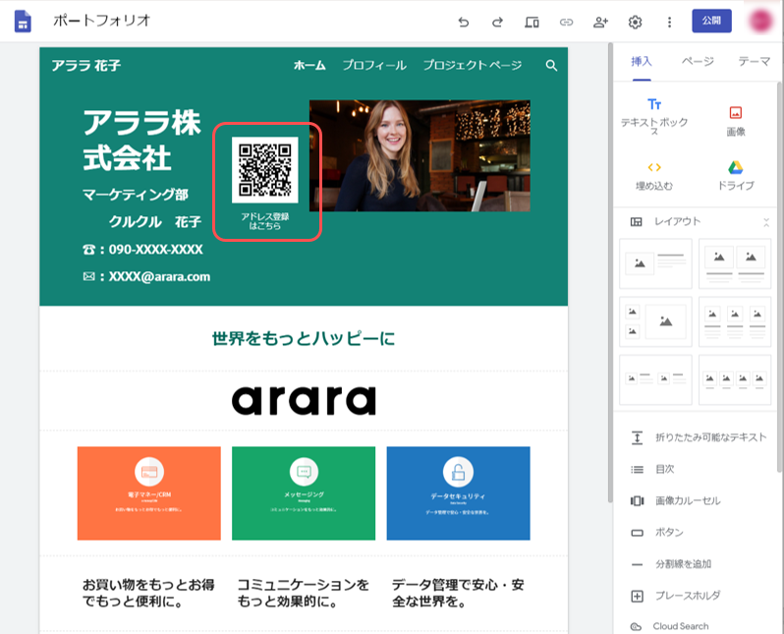The image size is (784, 634).
Task: Choose the four image column layout
Action: point(735,379)
